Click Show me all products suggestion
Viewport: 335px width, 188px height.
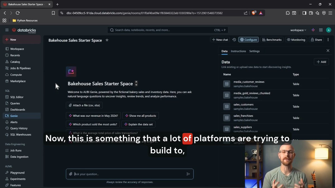[140, 116]
